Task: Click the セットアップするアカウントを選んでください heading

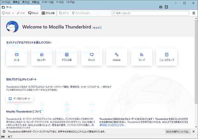Action: (29, 43)
